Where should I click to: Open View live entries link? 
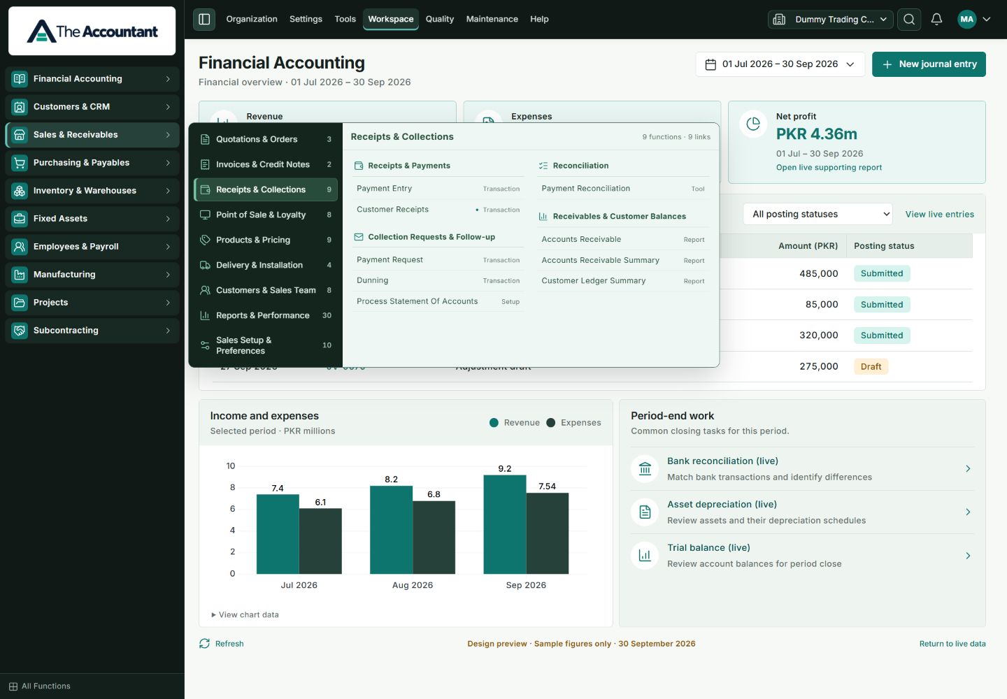pos(940,215)
